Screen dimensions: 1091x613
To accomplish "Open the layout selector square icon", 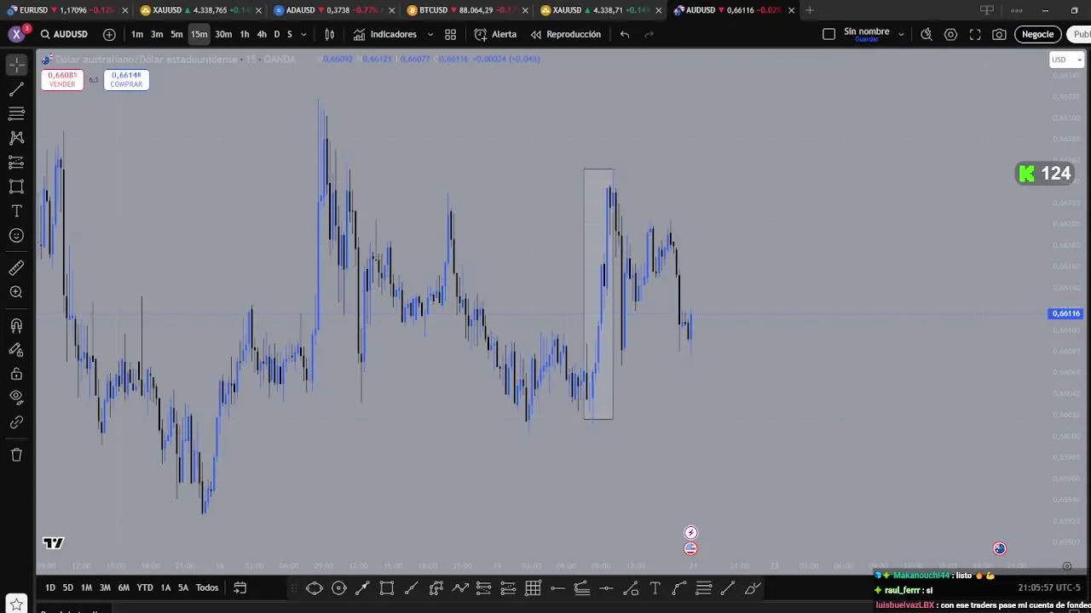I will tap(828, 34).
